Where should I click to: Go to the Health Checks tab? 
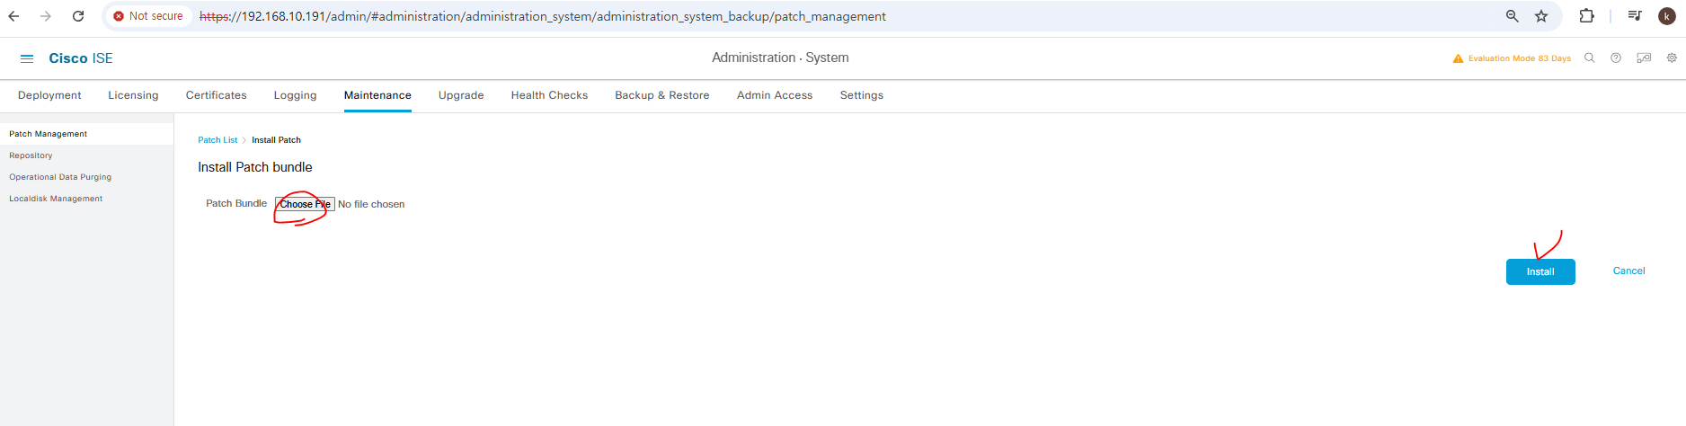[549, 95]
